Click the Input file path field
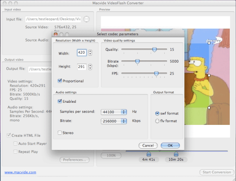Screen dimensions: 236x181 [x=53, y=19]
